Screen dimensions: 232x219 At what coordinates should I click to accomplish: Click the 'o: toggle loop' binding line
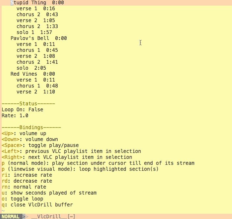(x=22, y=199)
